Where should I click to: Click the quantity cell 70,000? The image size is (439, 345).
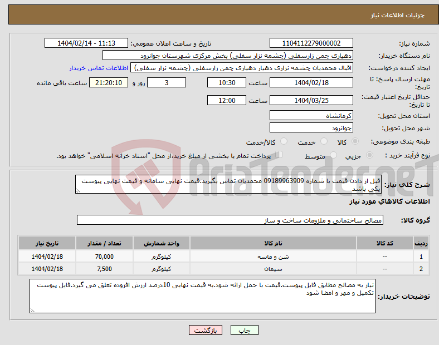104,257
